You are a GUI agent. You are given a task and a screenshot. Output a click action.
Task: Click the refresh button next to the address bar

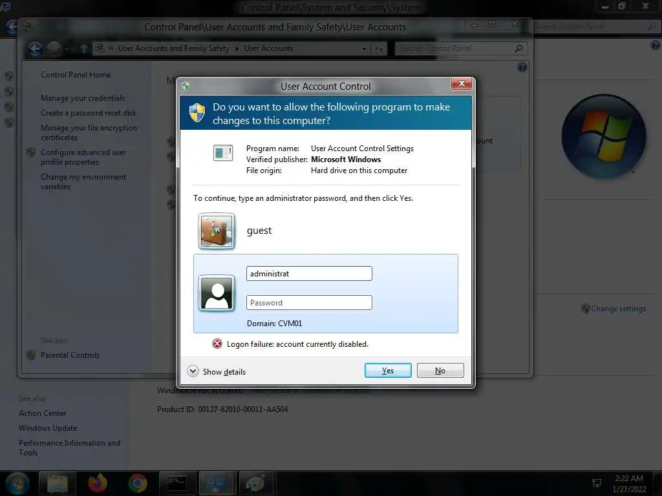pos(379,49)
